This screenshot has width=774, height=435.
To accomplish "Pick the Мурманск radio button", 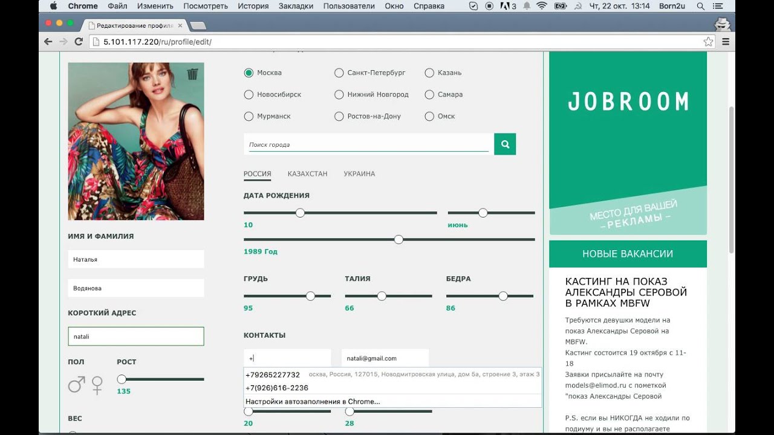I will (x=249, y=116).
